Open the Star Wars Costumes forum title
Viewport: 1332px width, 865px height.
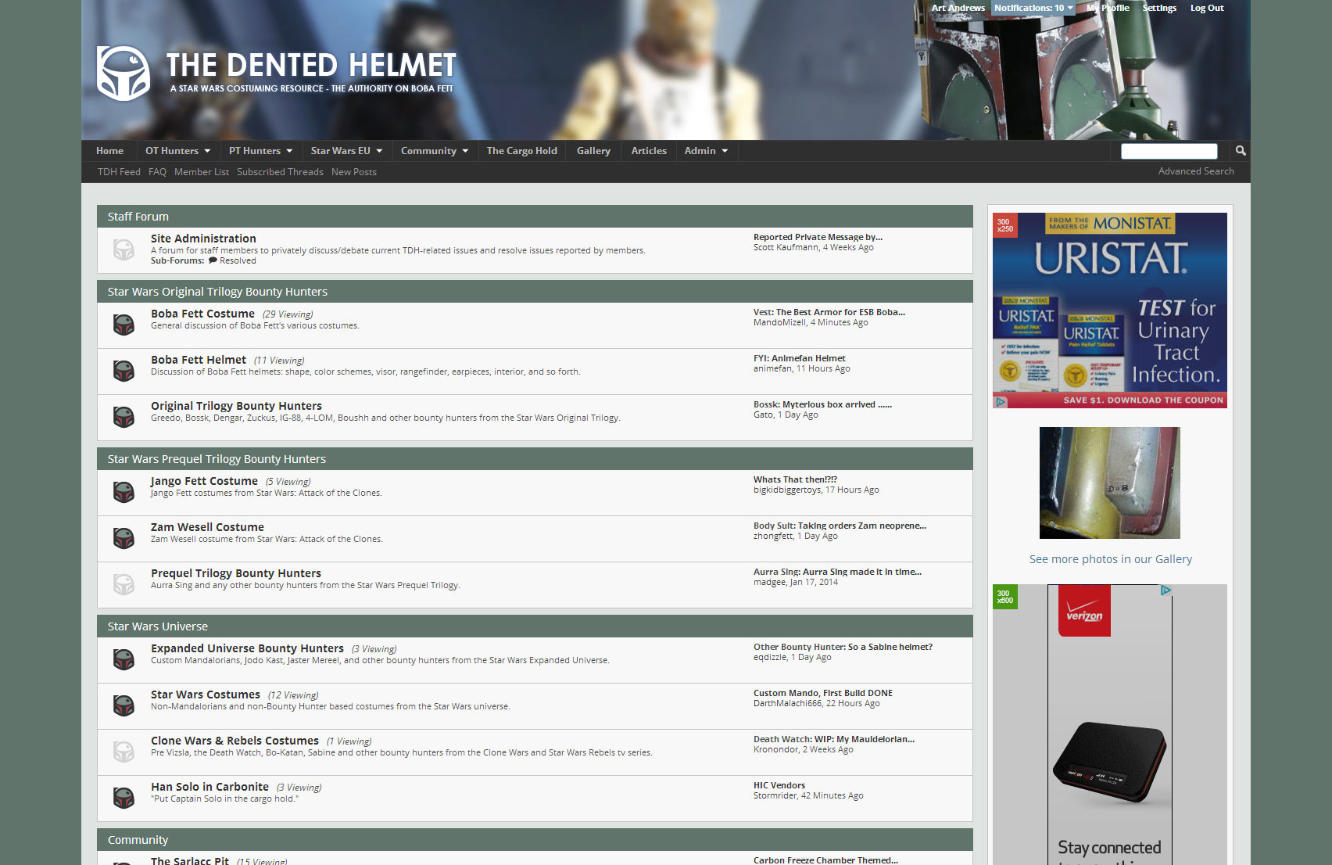click(206, 695)
